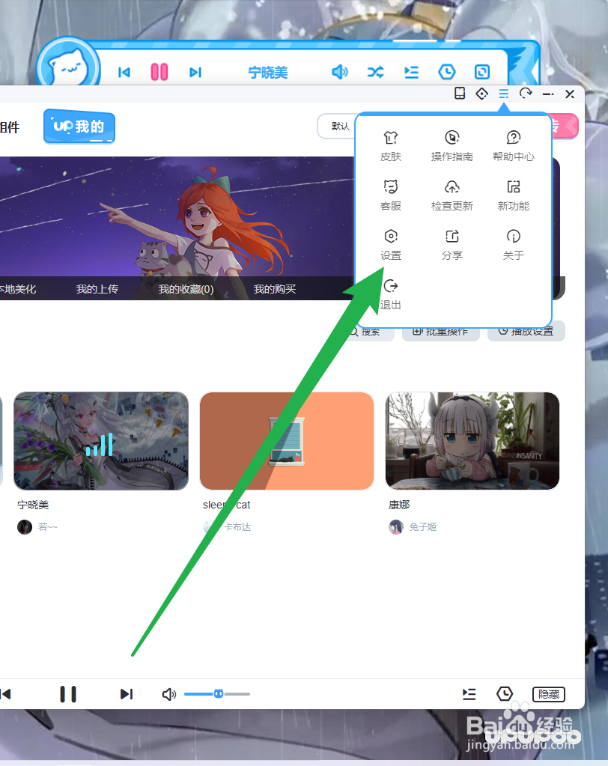Screen dimensions: 608x766
Task: Contact 客服 customer service
Action: (x=391, y=195)
